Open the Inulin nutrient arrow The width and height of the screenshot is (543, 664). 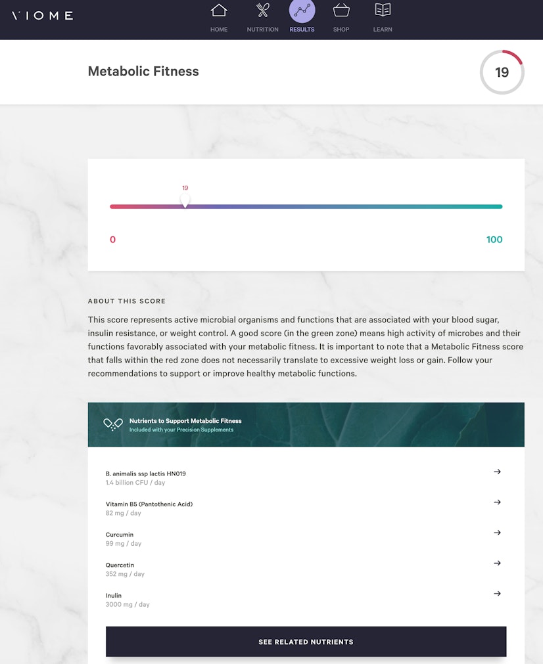click(x=498, y=593)
